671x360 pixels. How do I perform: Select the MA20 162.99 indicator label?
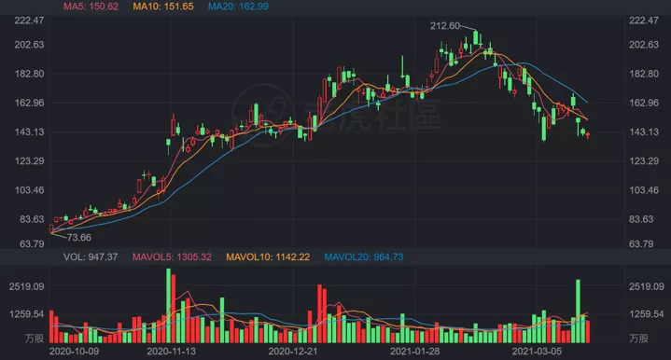[x=238, y=7]
